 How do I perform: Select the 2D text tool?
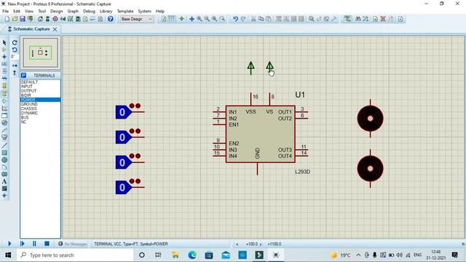pos(4,181)
